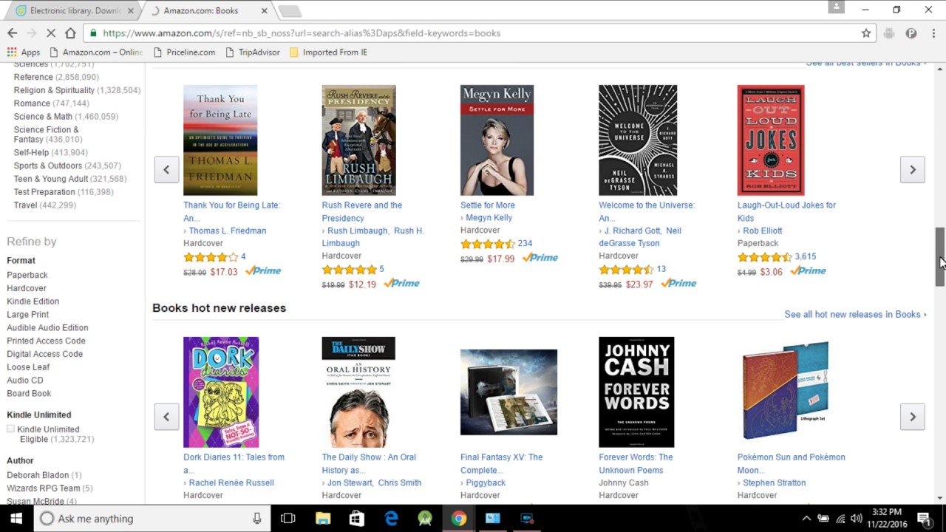Open Johnny Cash Forever Words cover
The height and width of the screenshot is (532, 946).
(x=636, y=392)
